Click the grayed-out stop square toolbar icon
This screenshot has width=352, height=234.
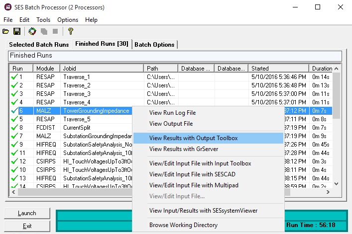click(55, 31)
